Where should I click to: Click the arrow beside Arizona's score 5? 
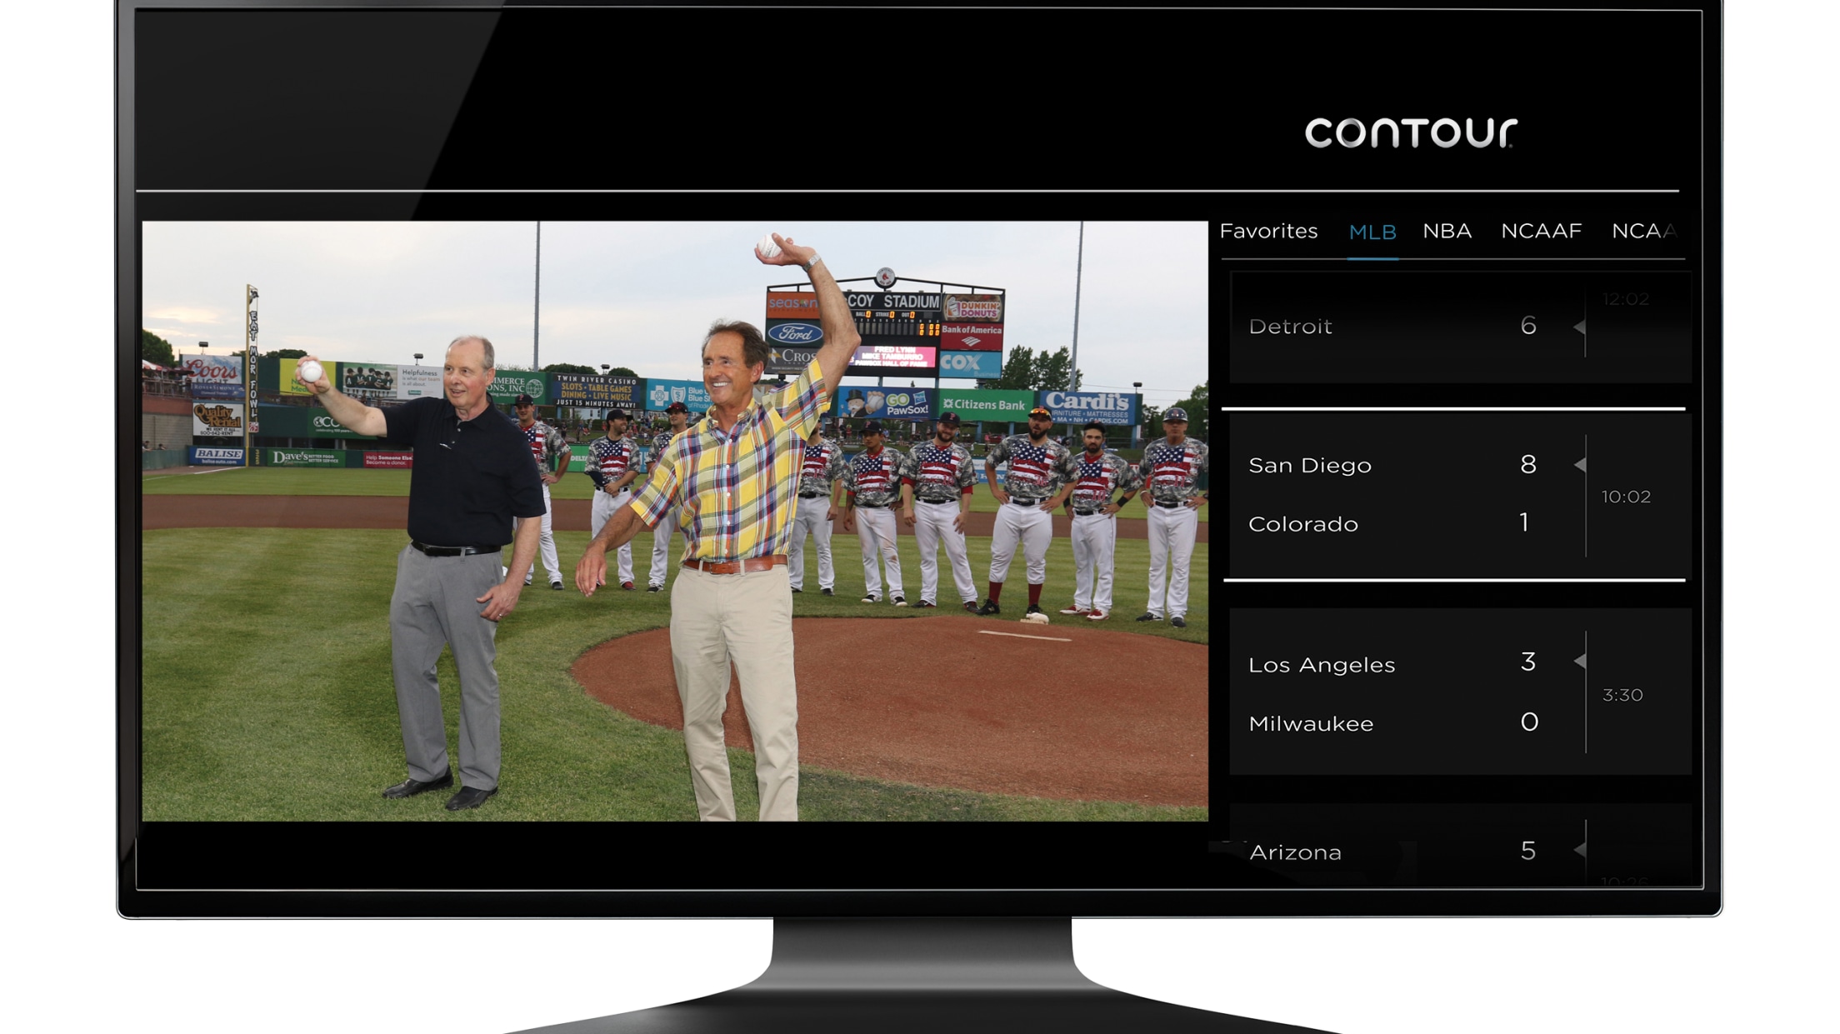pyautogui.click(x=1579, y=850)
